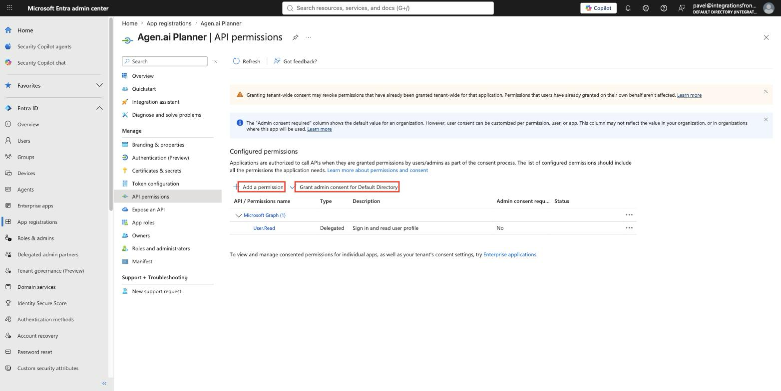Open Authentication methods
Viewport: 781px width, 391px height.
45,319
